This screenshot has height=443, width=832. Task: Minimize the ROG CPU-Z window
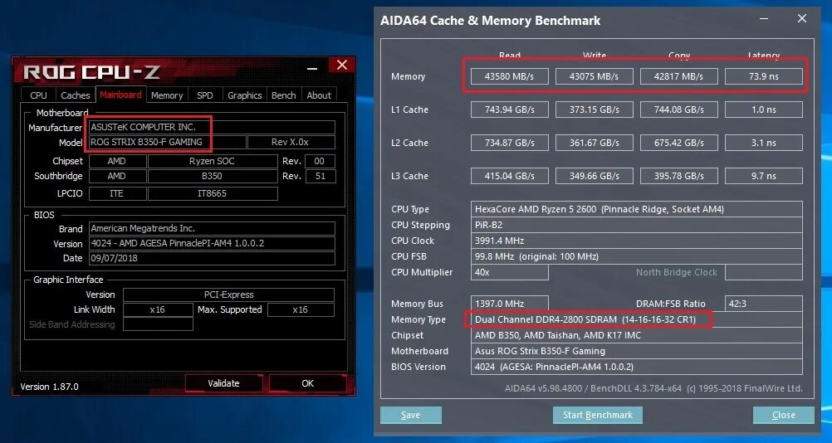312,68
